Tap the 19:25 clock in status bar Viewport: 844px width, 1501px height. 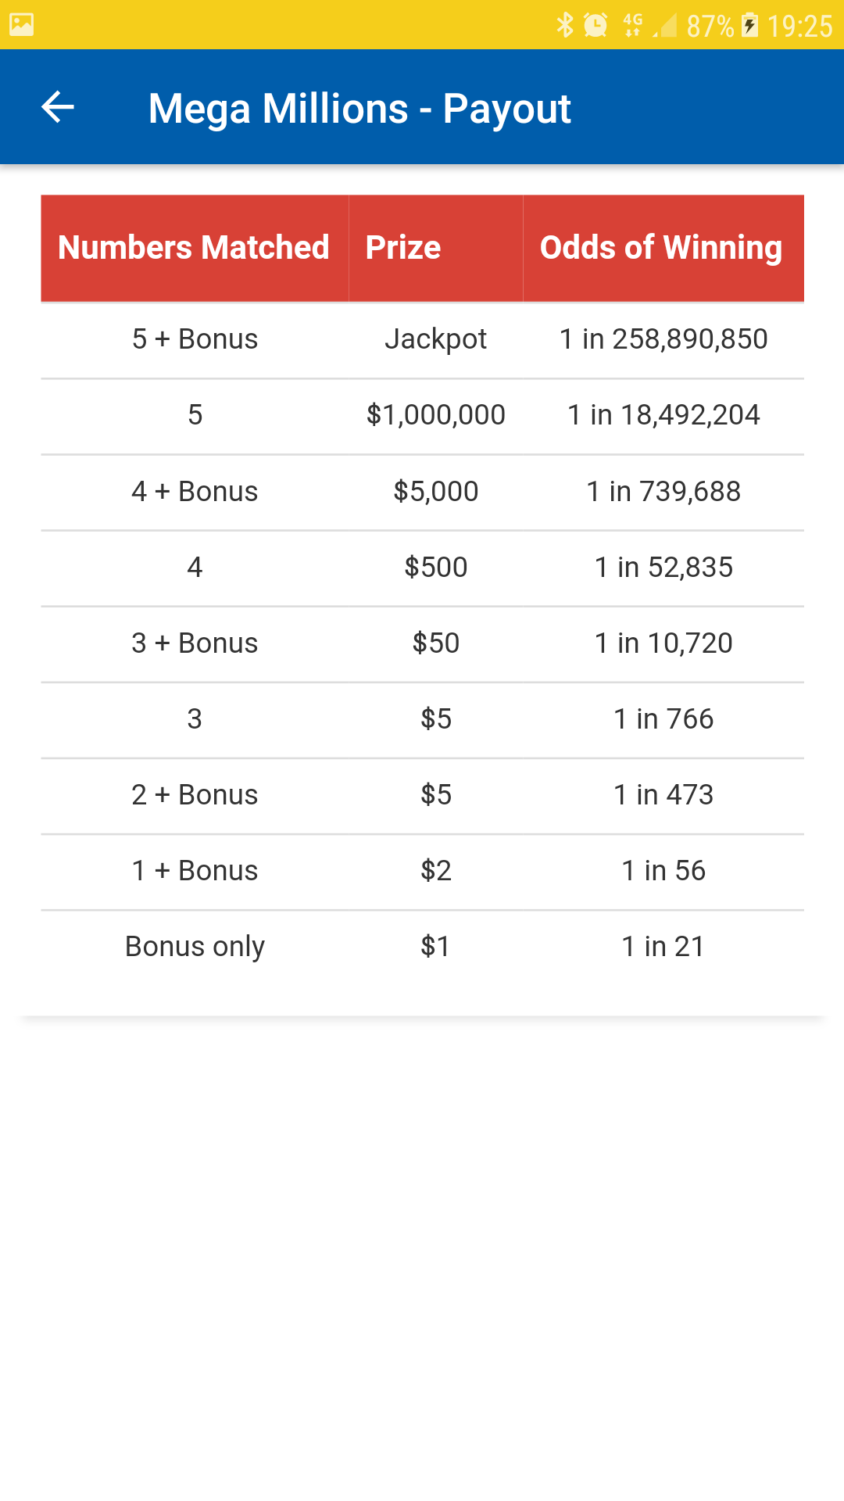click(x=799, y=27)
